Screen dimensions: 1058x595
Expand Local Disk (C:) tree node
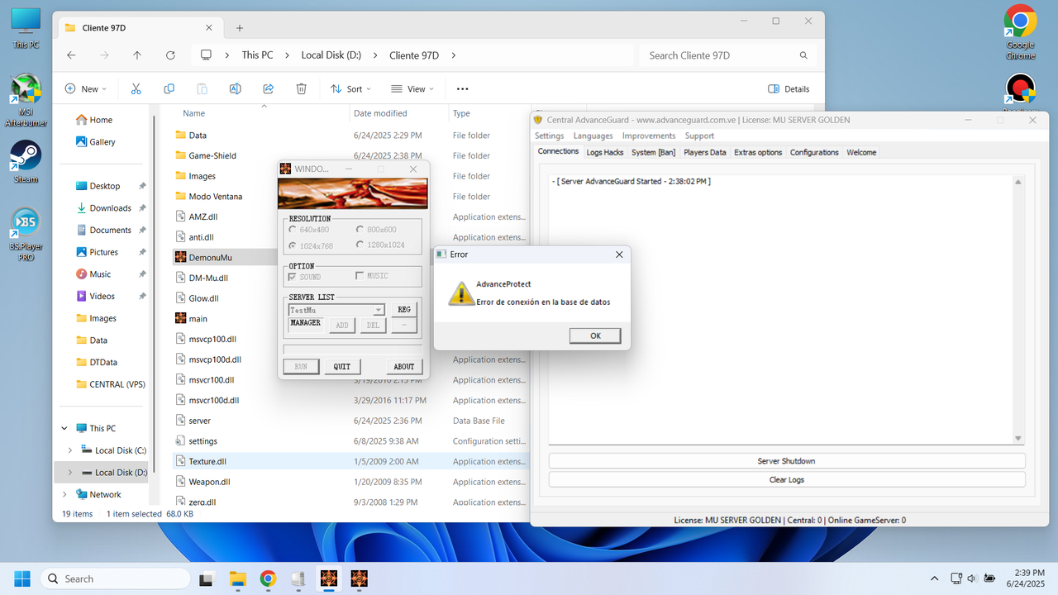(x=69, y=450)
